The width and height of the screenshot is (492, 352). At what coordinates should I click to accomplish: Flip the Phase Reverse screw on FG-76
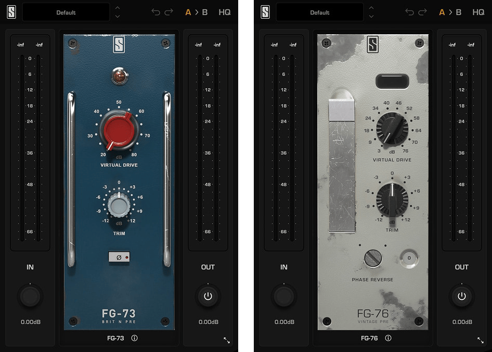[373, 258]
